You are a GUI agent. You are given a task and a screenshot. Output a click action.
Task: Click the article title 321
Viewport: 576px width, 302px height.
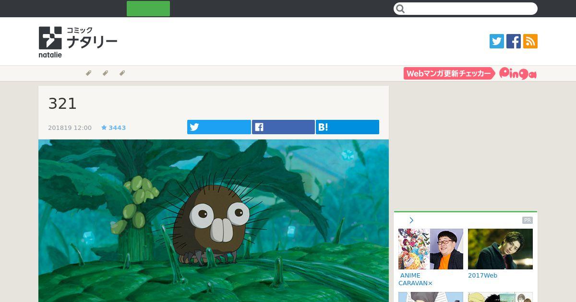[62, 104]
